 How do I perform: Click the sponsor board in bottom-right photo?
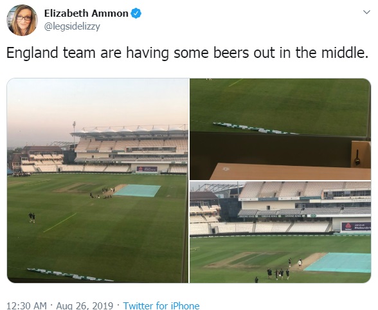click(x=356, y=226)
